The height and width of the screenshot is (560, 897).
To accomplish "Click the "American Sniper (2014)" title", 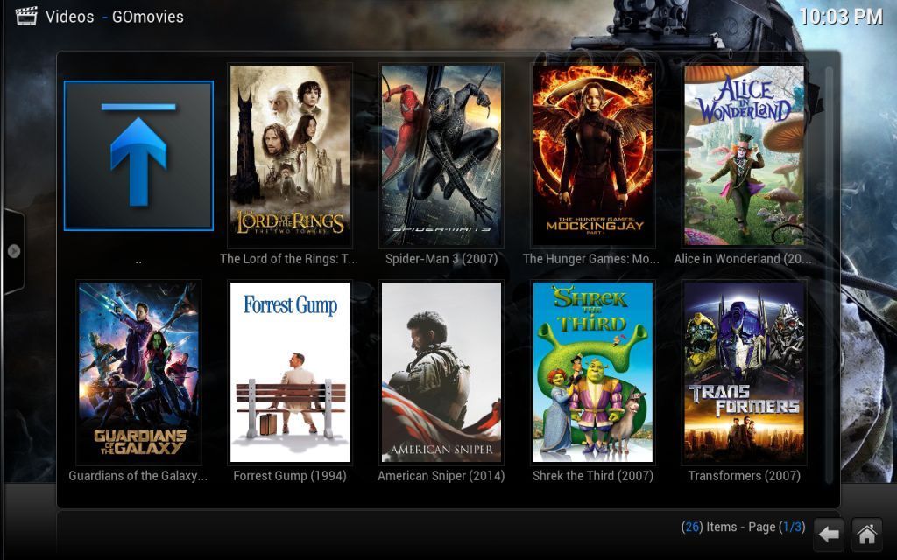I will tap(441, 476).
